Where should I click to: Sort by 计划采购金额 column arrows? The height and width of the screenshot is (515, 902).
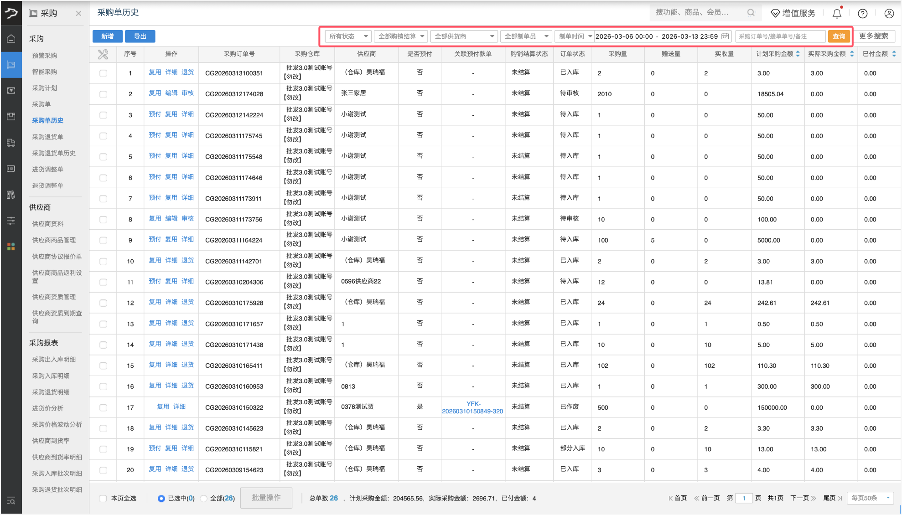pyautogui.click(x=798, y=54)
